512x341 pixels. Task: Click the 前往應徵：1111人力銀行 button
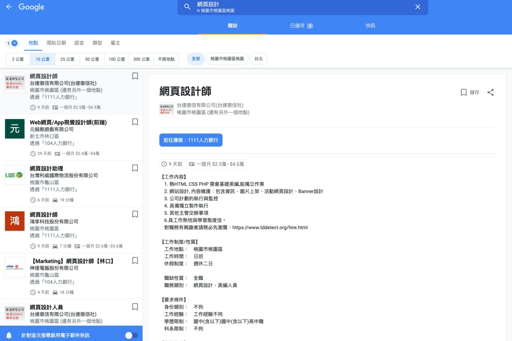coord(191,140)
